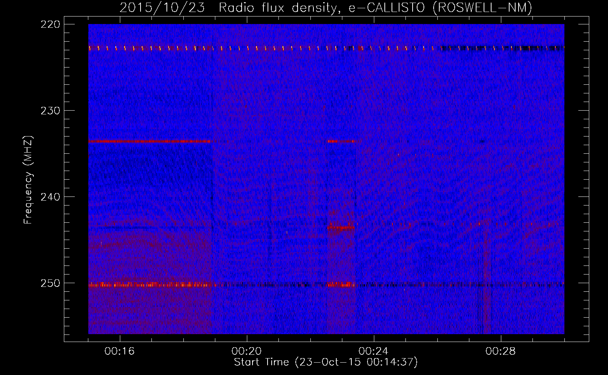
Task: Click the 230 frequency tick label
Action: pyautogui.click(x=50, y=111)
